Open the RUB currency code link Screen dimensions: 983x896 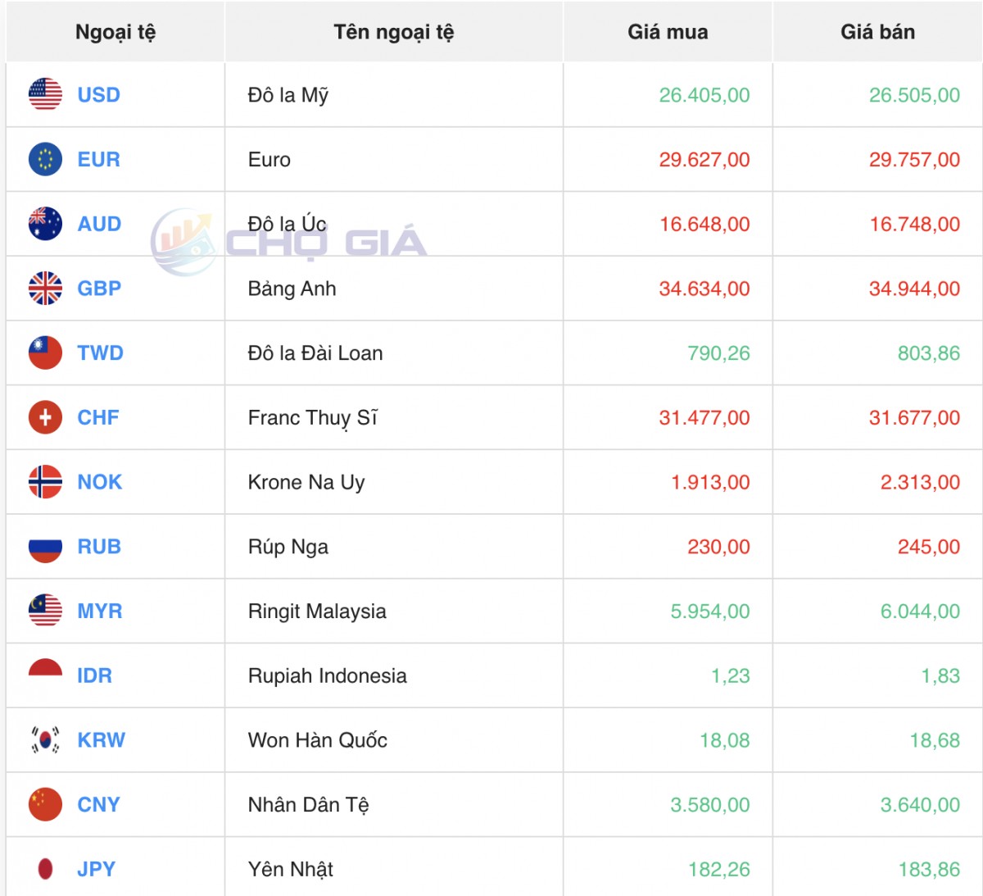99,547
